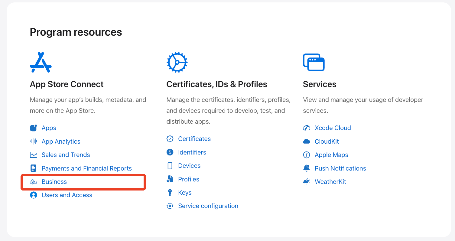Go to Identifiers
Viewport: 455px width, 241px height.
[192, 152]
